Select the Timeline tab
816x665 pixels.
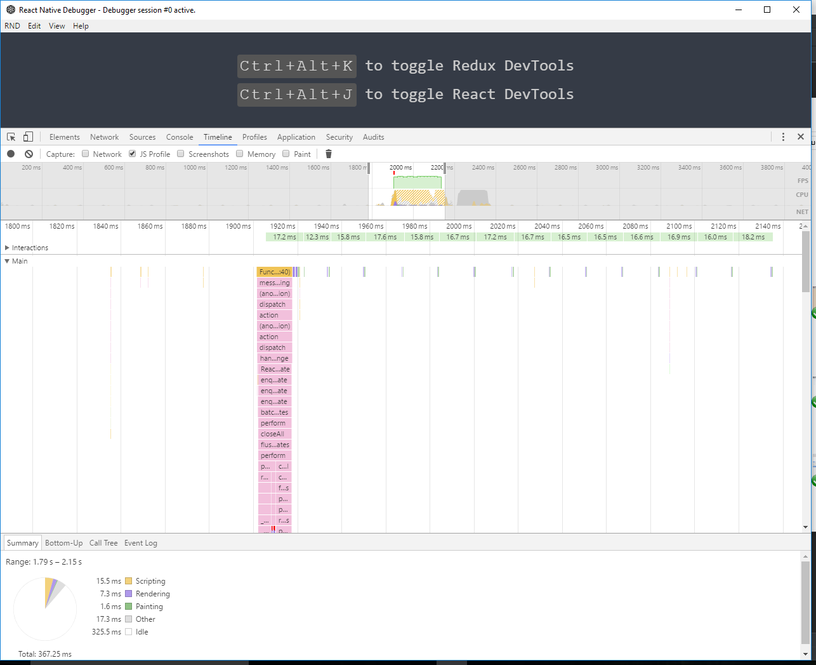tap(218, 137)
